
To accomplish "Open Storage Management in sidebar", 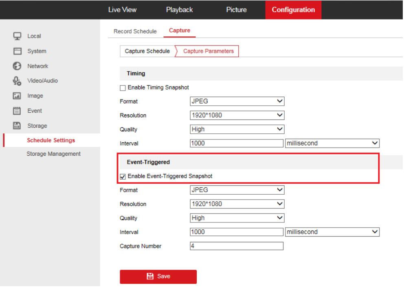I will tap(53, 154).
